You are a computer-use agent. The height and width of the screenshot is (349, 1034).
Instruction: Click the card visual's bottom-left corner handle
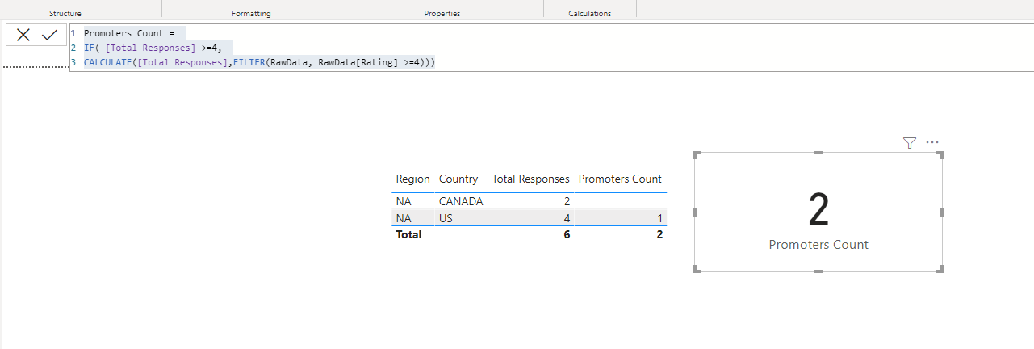point(697,270)
